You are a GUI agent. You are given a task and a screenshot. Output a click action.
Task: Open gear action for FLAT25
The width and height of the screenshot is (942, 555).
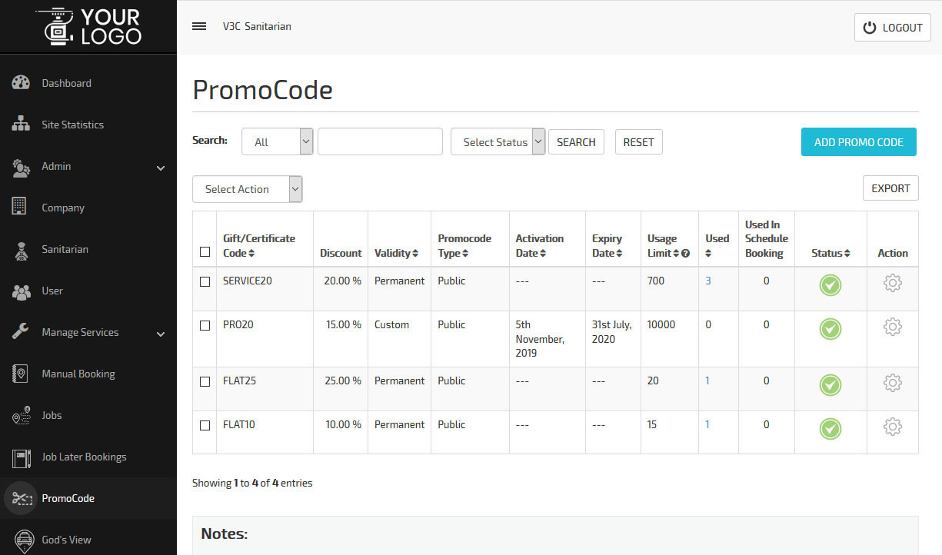click(892, 383)
